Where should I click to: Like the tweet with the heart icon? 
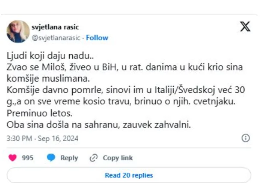13,158
